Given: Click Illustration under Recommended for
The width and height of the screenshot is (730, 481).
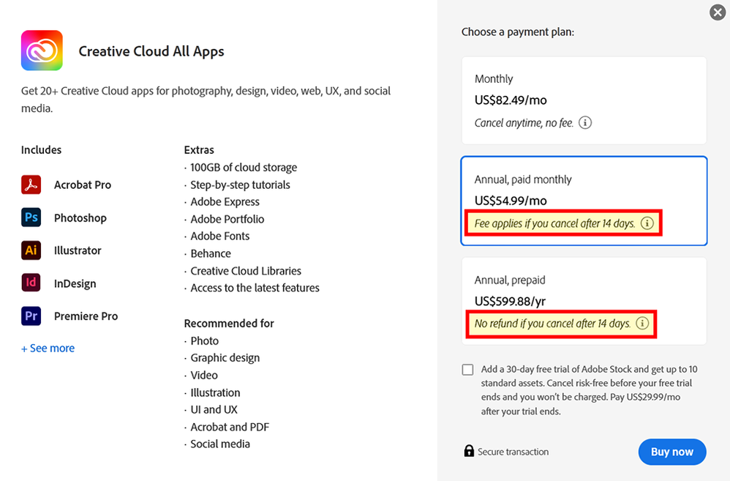Looking at the screenshot, I should pos(215,392).
